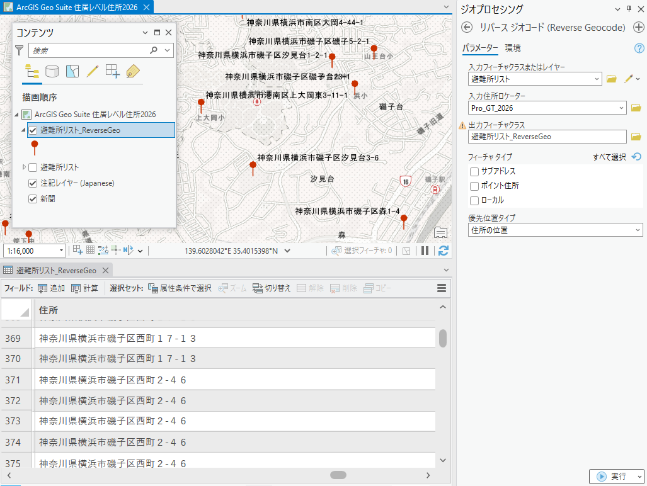Collapse the ArcGIS Geo Suite map node
The height and width of the screenshot is (486, 647).
pos(16,114)
